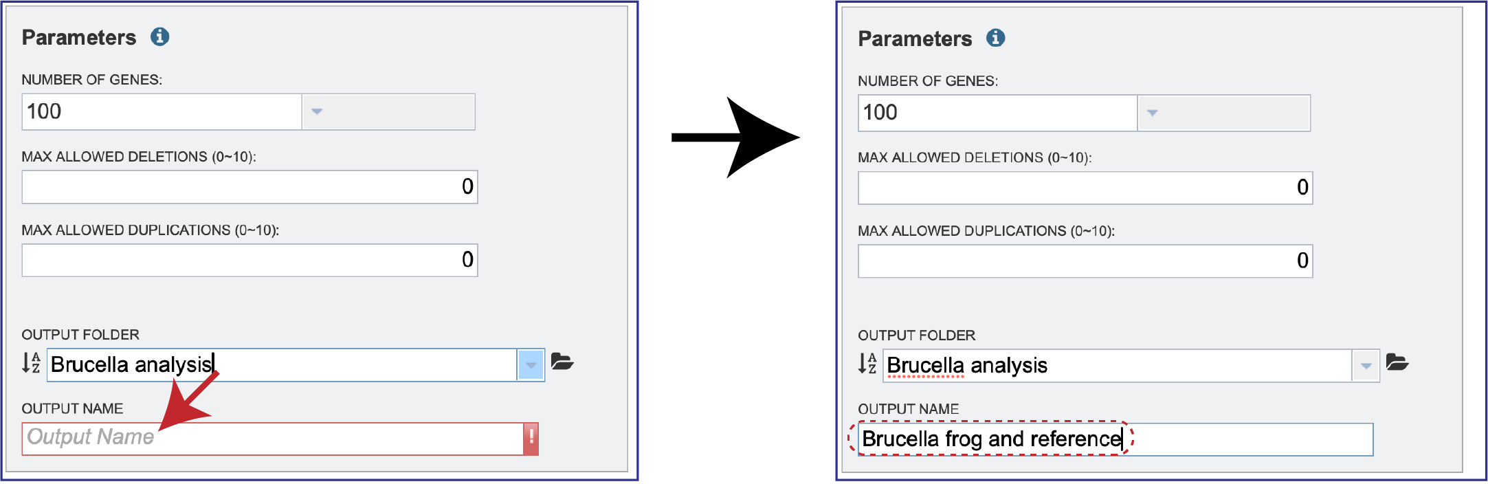This screenshot has width=1488, height=484.
Task: Select the Brucella analysis folder text
Action: pyautogui.click(x=131, y=364)
